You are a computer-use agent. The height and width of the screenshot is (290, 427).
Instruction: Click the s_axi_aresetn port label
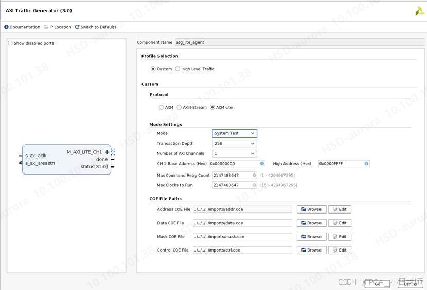tap(40, 163)
